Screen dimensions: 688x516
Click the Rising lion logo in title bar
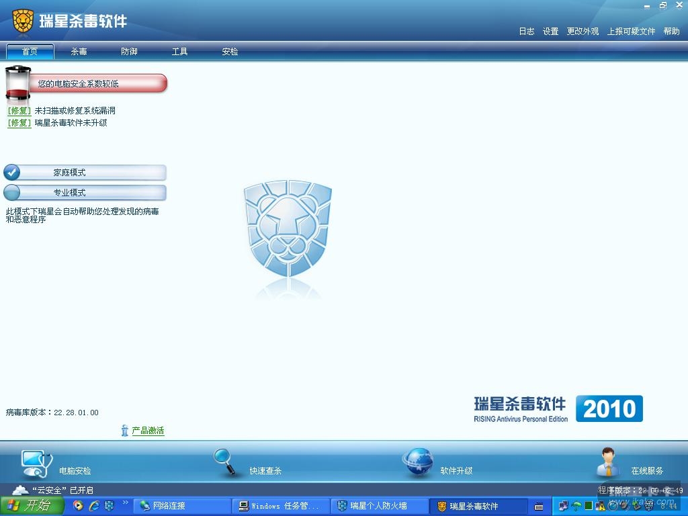(23, 21)
